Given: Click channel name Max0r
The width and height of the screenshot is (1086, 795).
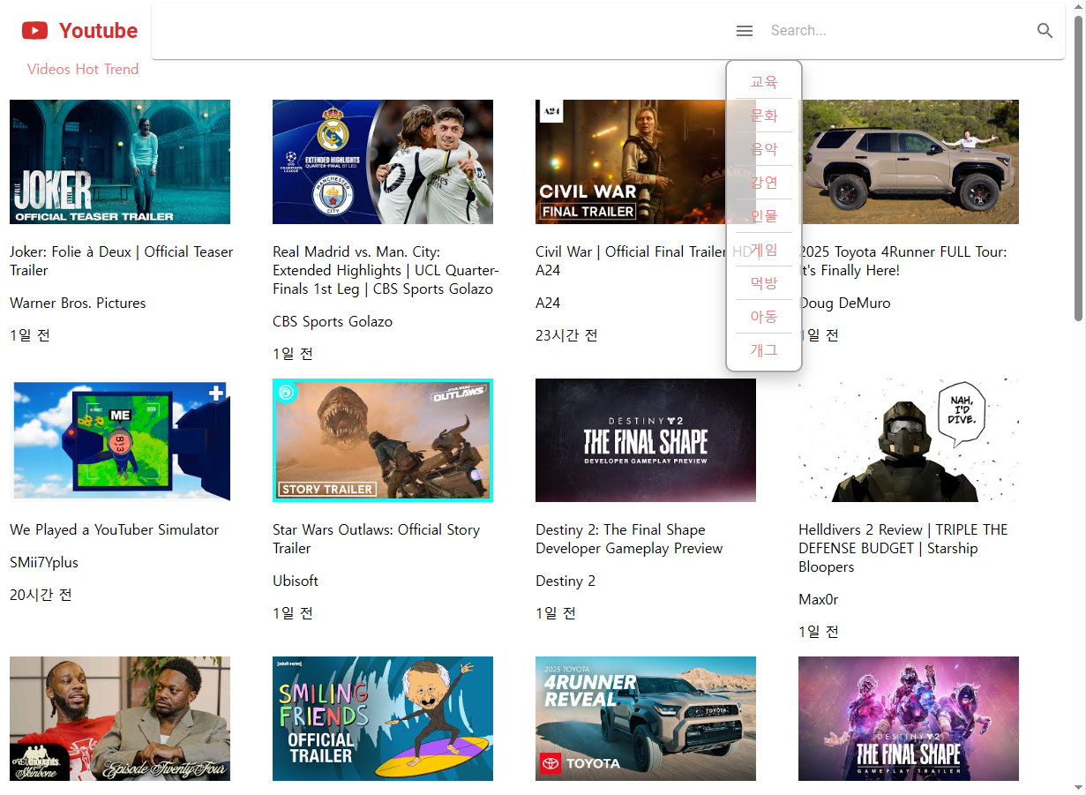Looking at the screenshot, I should coord(819,599).
